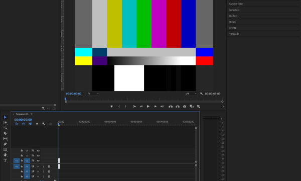Screen dimensions: 301x181
Task: Open the Fit zoom level dropdown
Action: (93, 94)
